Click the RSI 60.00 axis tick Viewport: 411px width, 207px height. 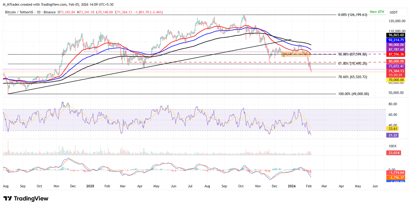[x=393, y=115]
